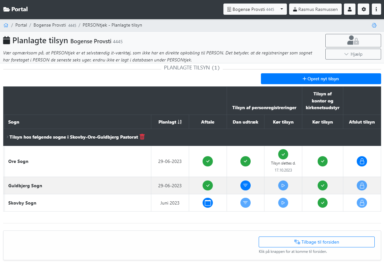Click Dan udtræk filter icon for Guldbjerg Sogn
The width and height of the screenshot is (384, 265).
click(246, 186)
